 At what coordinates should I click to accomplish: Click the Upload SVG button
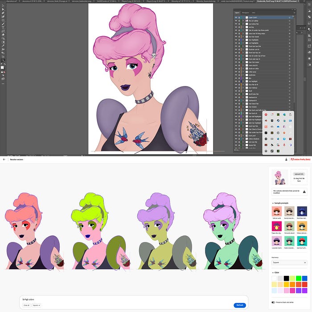tap(299, 174)
